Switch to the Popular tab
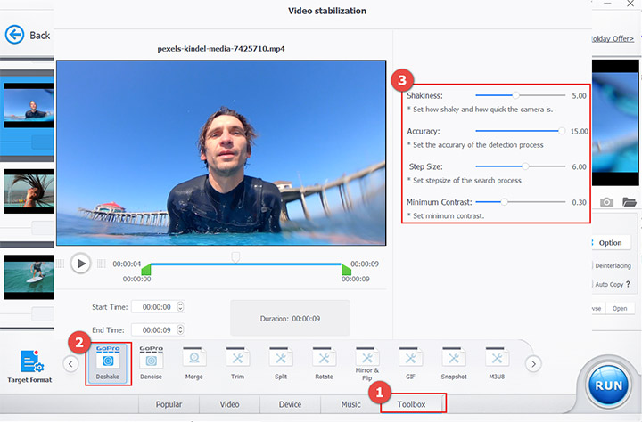This screenshot has width=642, height=422. point(169,404)
